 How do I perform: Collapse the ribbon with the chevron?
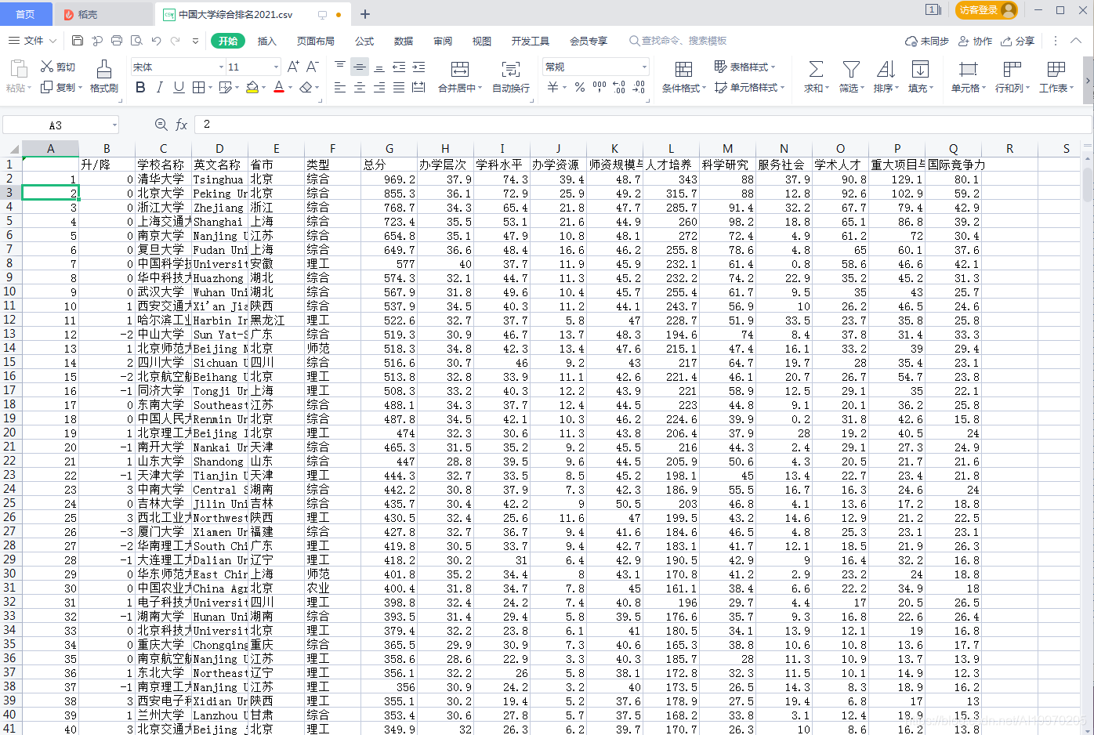tap(1077, 41)
